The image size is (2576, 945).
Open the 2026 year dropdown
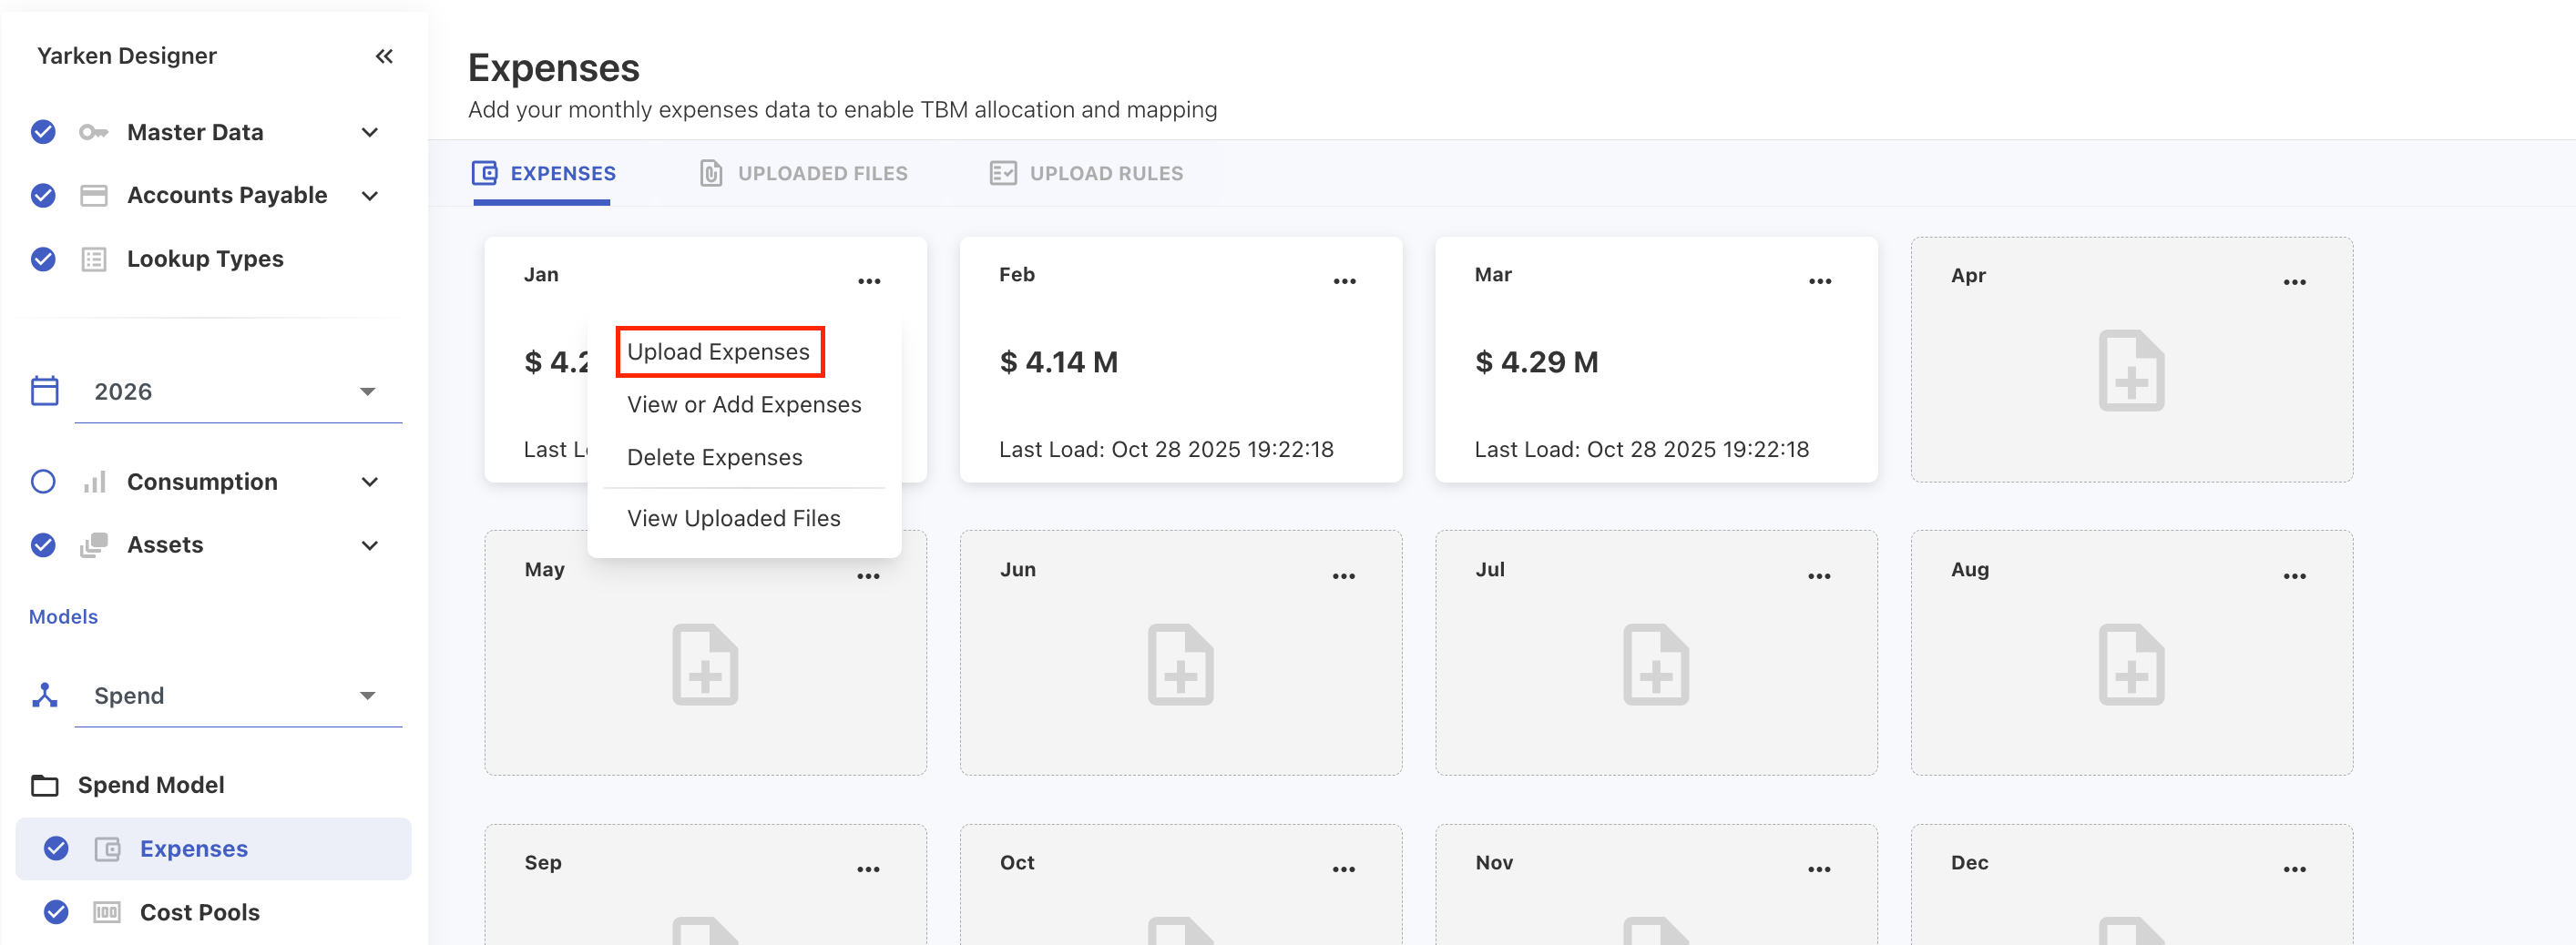[x=238, y=391]
